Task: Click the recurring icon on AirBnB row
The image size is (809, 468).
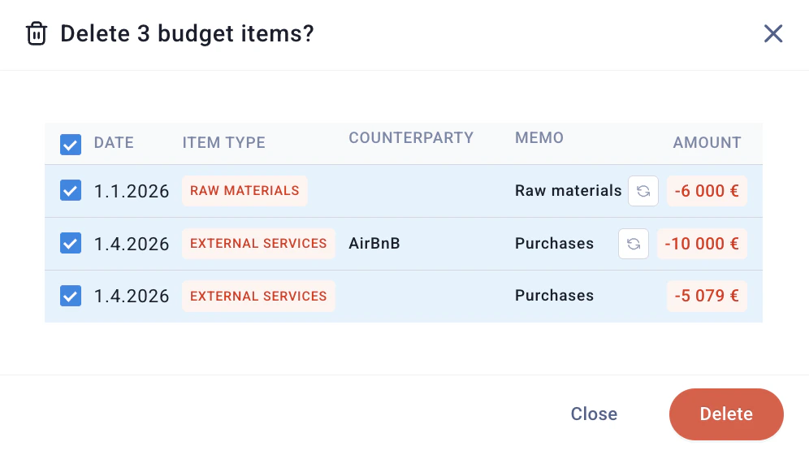Action: pos(634,244)
